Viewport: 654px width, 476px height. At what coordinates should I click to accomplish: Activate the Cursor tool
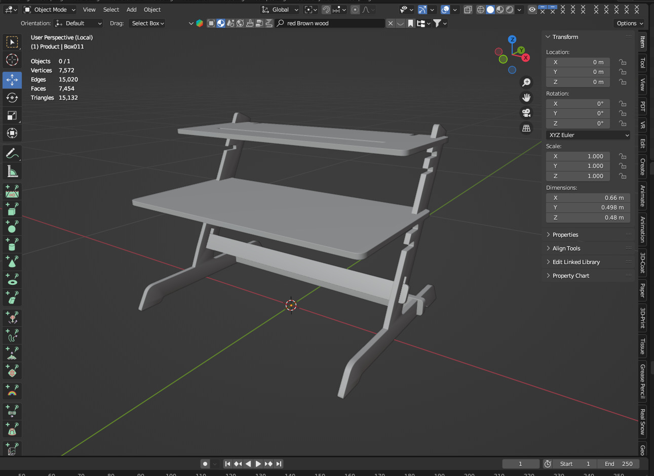(x=12, y=60)
